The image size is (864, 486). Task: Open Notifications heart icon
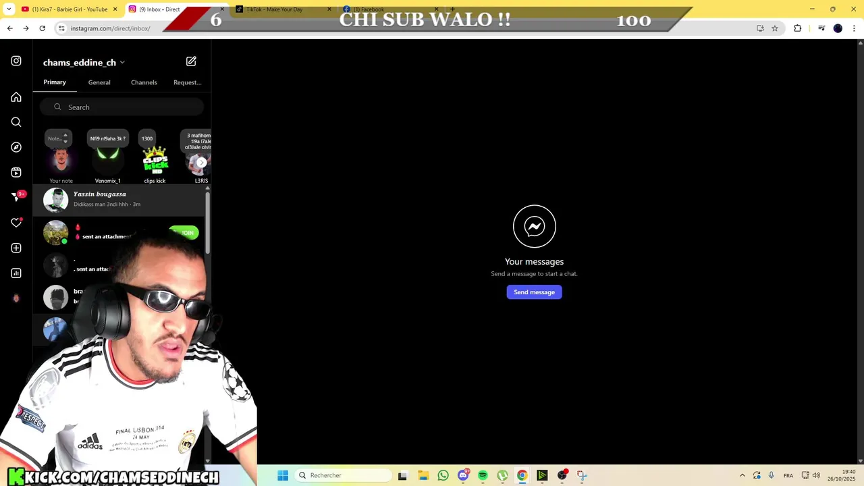click(x=16, y=223)
